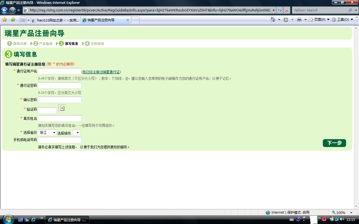This screenshot has height=224, width=359.
Task: Click the keyboard icon in system tray
Action: coord(292,220)
